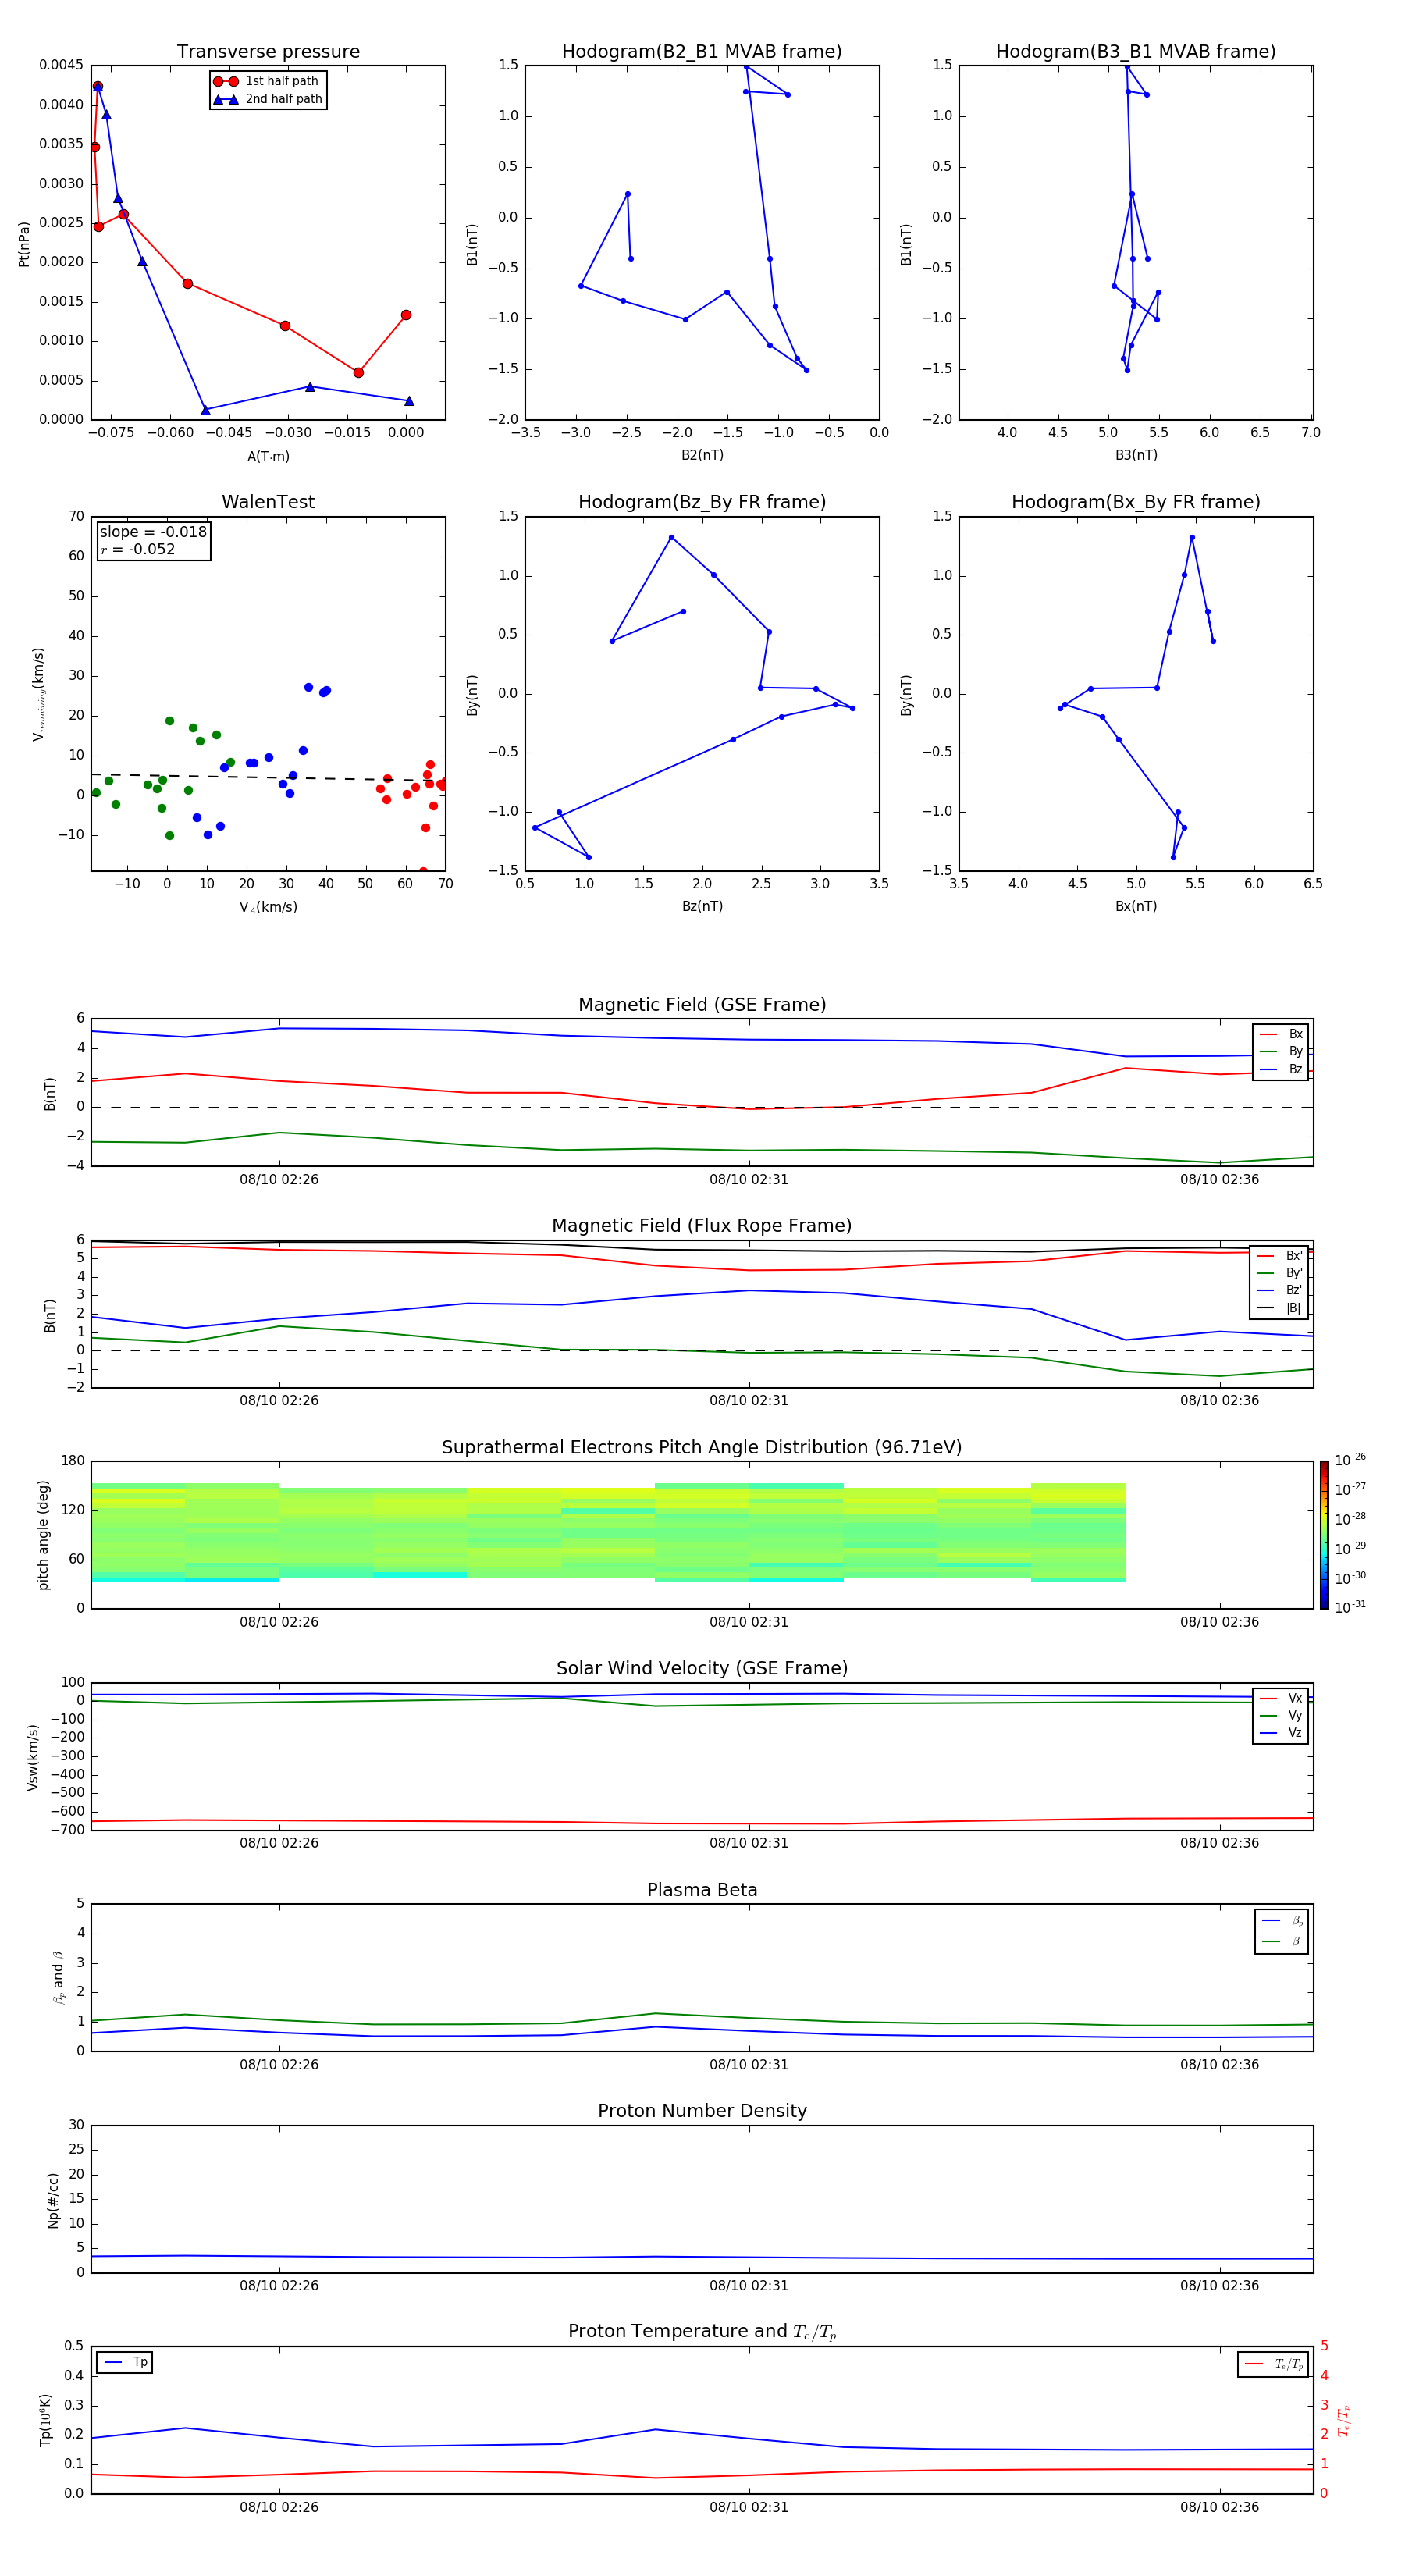Click the pitch angle colorbar scale
Screen dimensions: 1405x2576
(x=1324, y=1535)
